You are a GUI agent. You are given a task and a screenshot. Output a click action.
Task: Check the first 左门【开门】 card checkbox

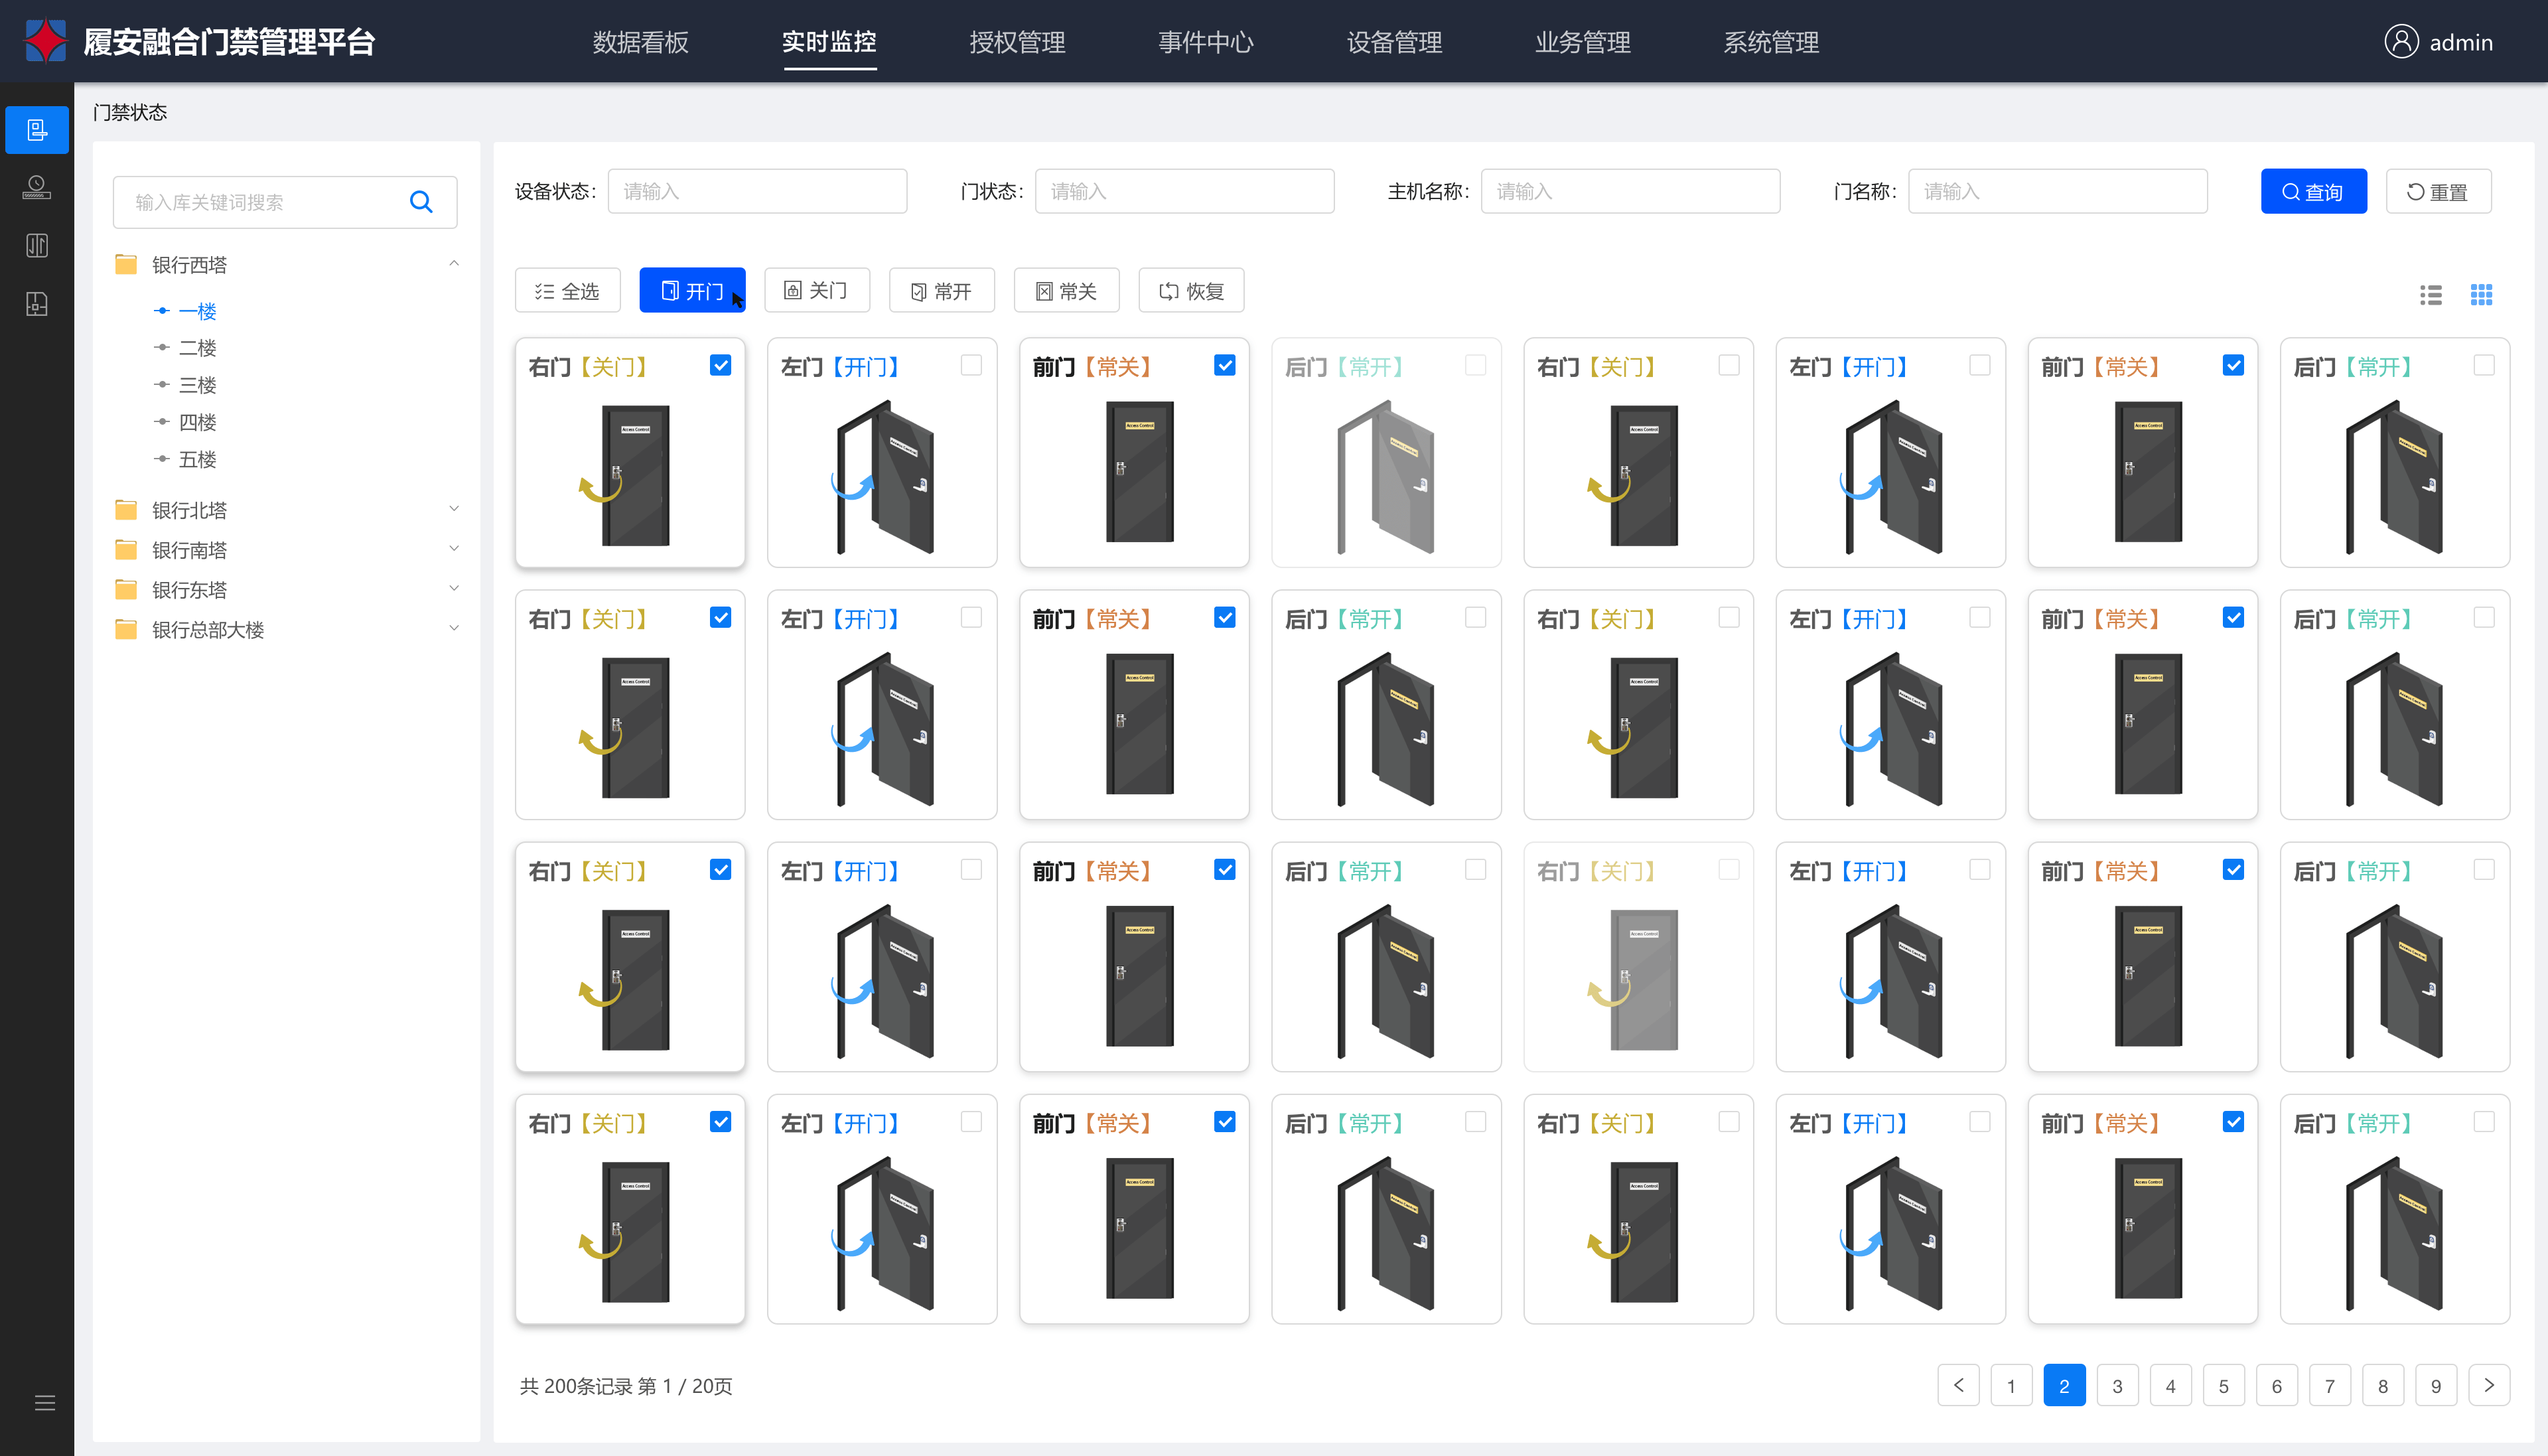tap(971, 366)
